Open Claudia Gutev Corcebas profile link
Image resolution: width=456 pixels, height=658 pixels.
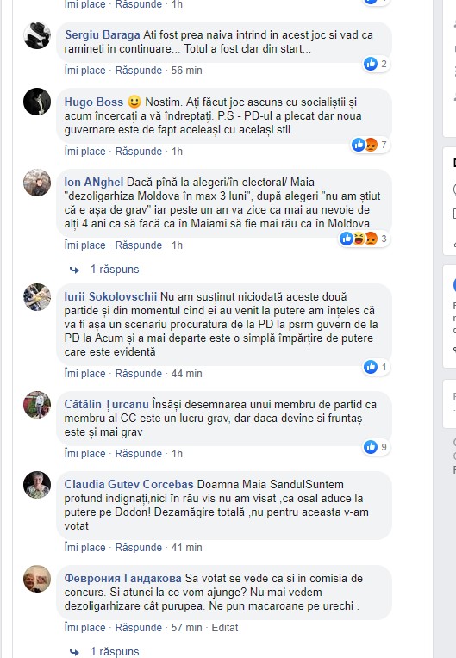(129, 484)
